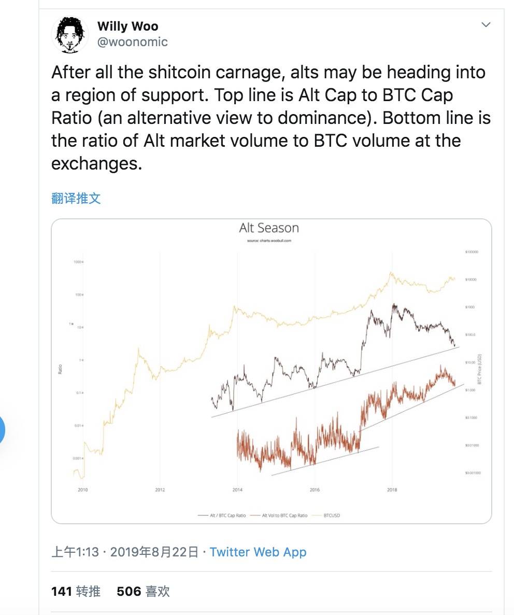
Task: Click the BTC Price (USD) axis label
Action: [x=479, y=369]
